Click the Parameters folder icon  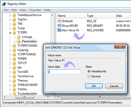19,41
